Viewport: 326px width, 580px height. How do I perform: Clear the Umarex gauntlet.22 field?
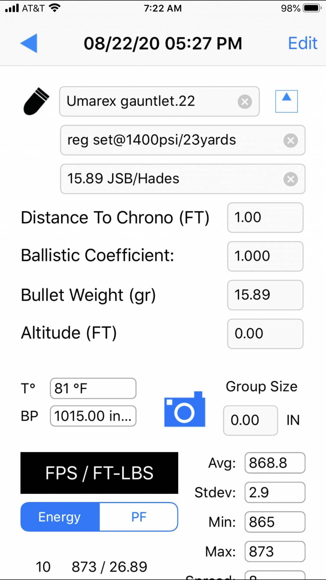[245, 102]
